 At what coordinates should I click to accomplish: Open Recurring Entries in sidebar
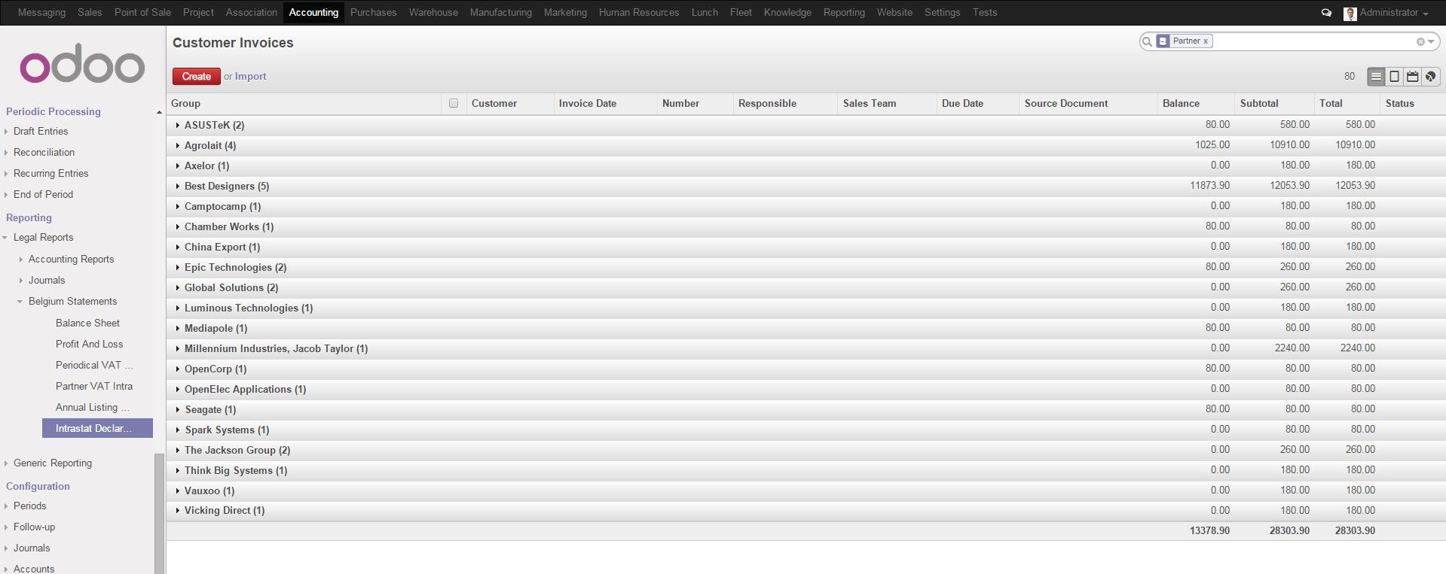50,174
